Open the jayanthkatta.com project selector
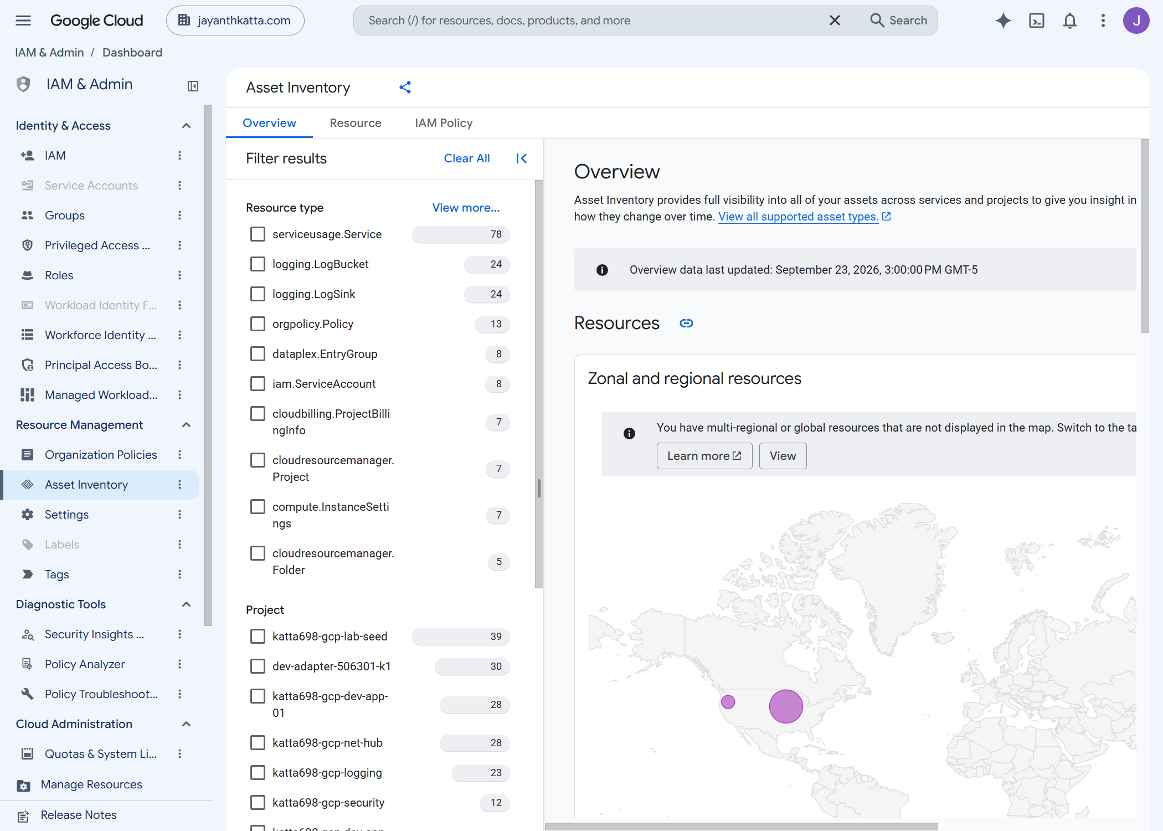1163x831 pixels. tap(235, 20)
